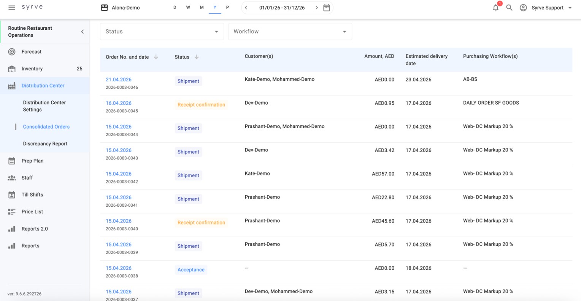Click the search magnifier icon
The image size is (581, 301).
coord(510,8)
